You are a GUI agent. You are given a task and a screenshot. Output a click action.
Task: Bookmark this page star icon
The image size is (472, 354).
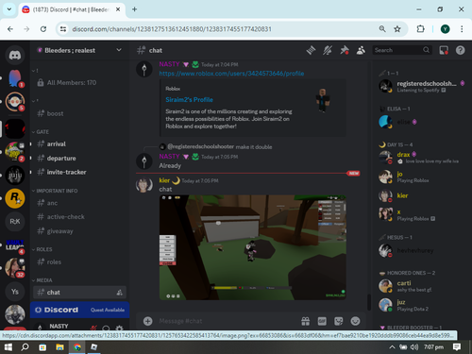pyautogui.click(x=397, y=29)
